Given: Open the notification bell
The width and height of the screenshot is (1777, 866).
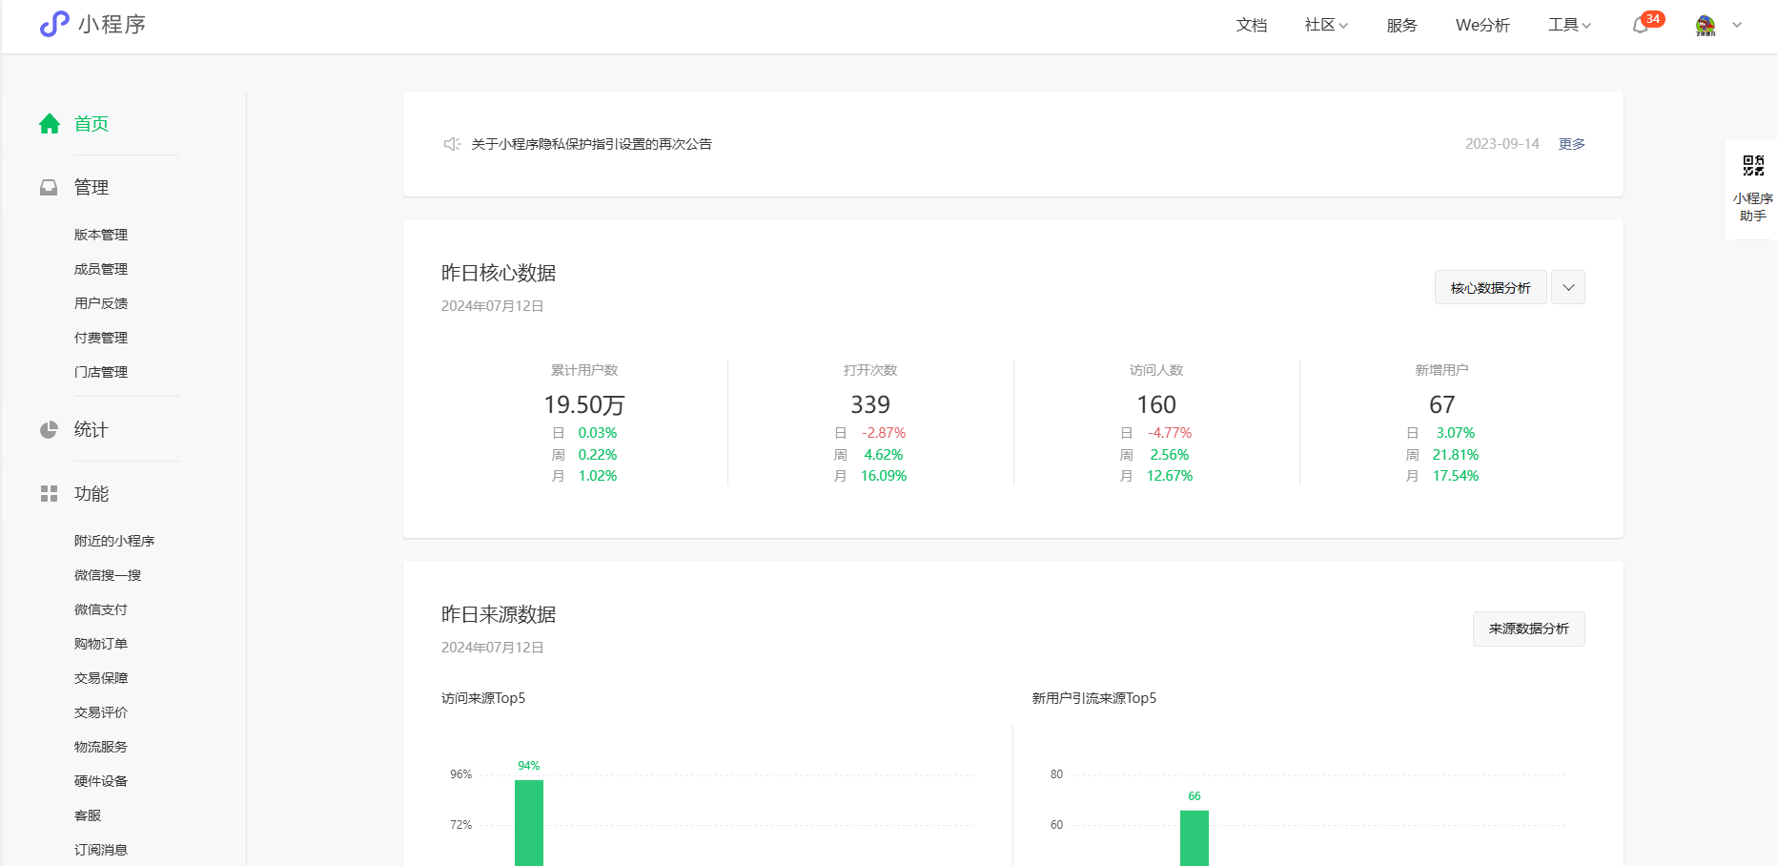Looking at the screenshot, I should click(x=1641, y=26).
